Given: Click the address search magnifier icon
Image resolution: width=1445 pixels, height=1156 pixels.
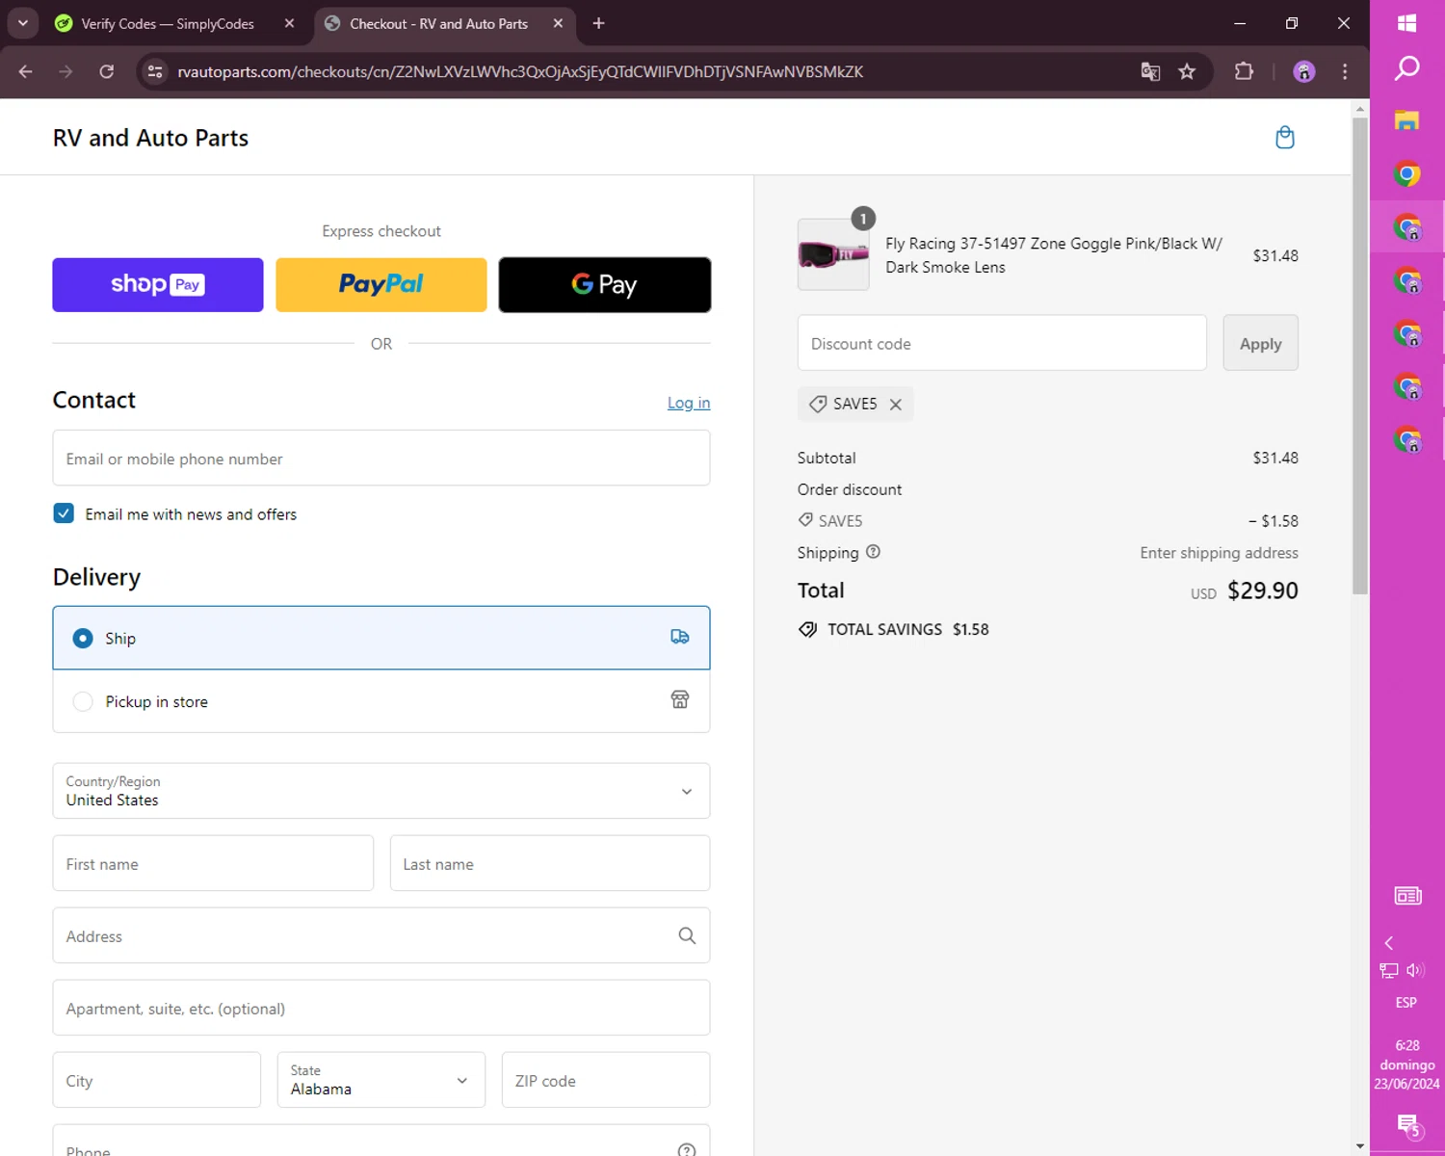Looking at the screenshot, I should 687,935.
